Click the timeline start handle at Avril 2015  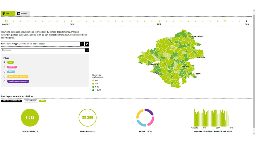point(6,21)
